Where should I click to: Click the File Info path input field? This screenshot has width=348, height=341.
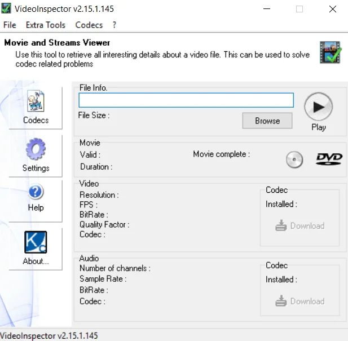(186, 100)
